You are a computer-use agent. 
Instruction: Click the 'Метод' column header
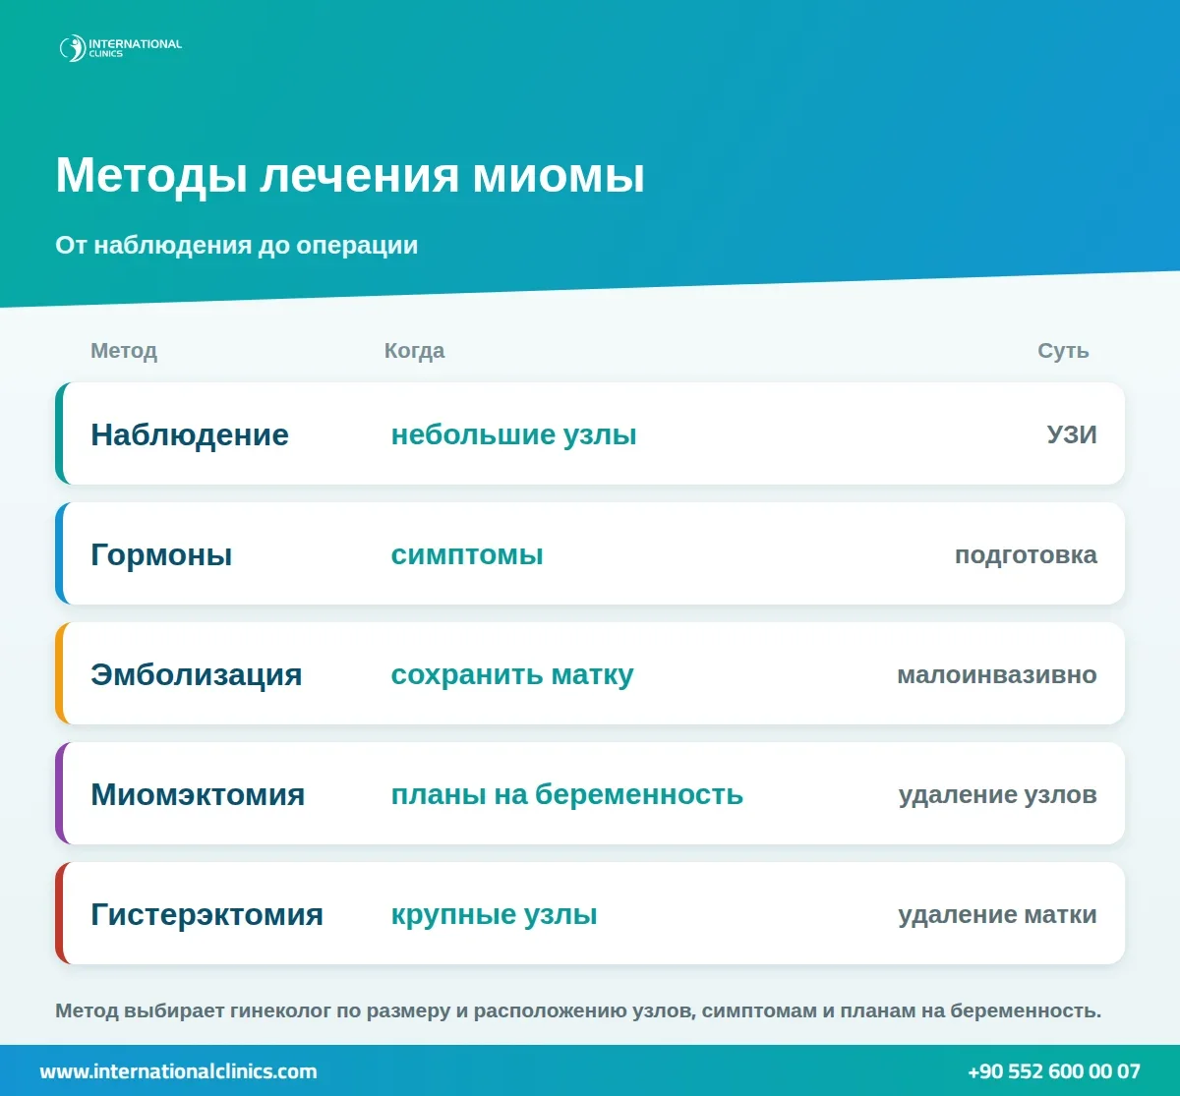[124, 351]
